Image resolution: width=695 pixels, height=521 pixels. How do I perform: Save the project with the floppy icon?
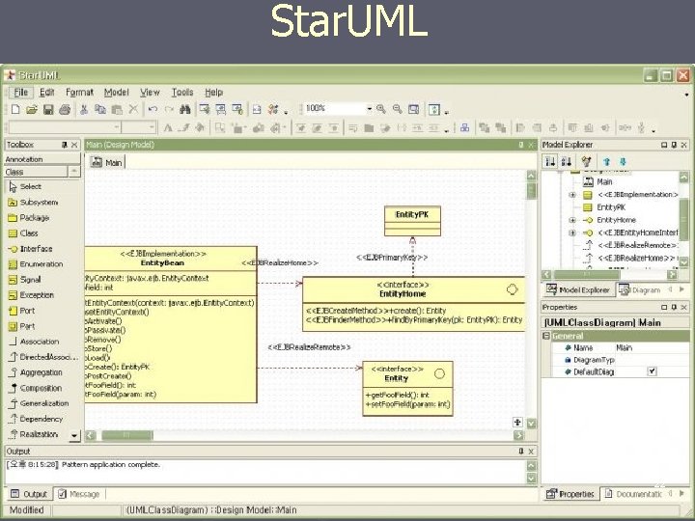pyautogui.click(x=48, y=109)
